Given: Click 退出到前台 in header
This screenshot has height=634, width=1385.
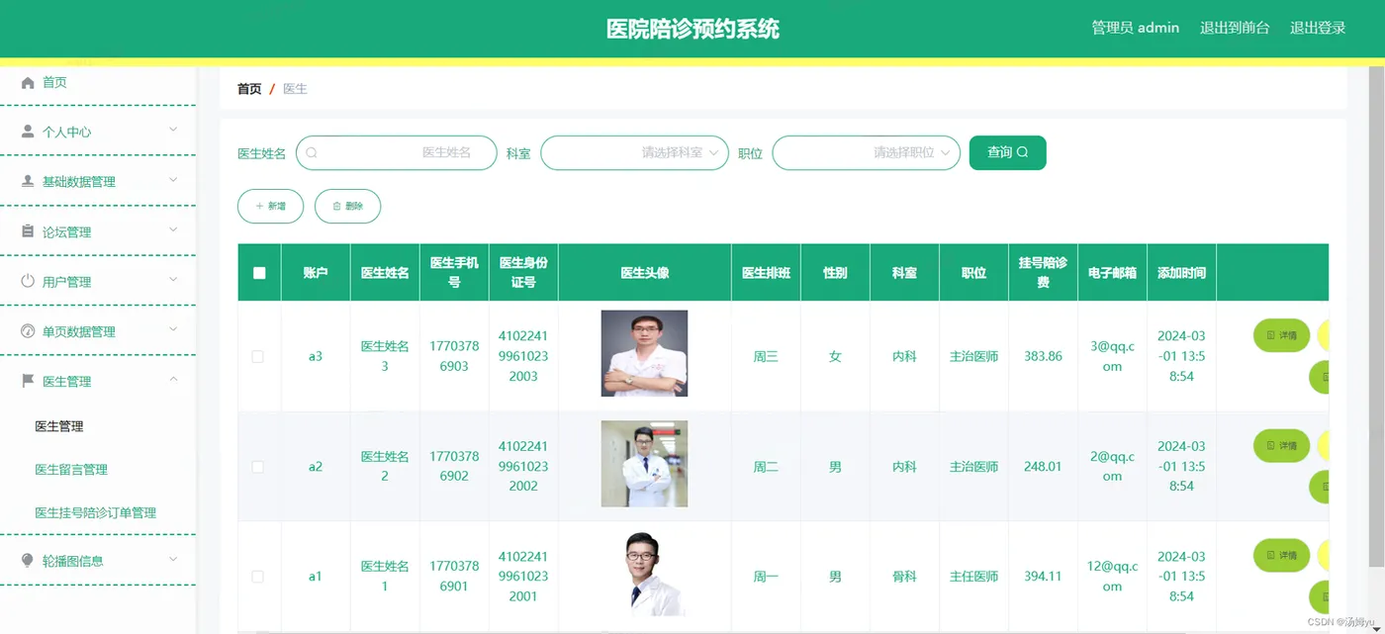Looking at the screenshot, I should (1235, 28).
